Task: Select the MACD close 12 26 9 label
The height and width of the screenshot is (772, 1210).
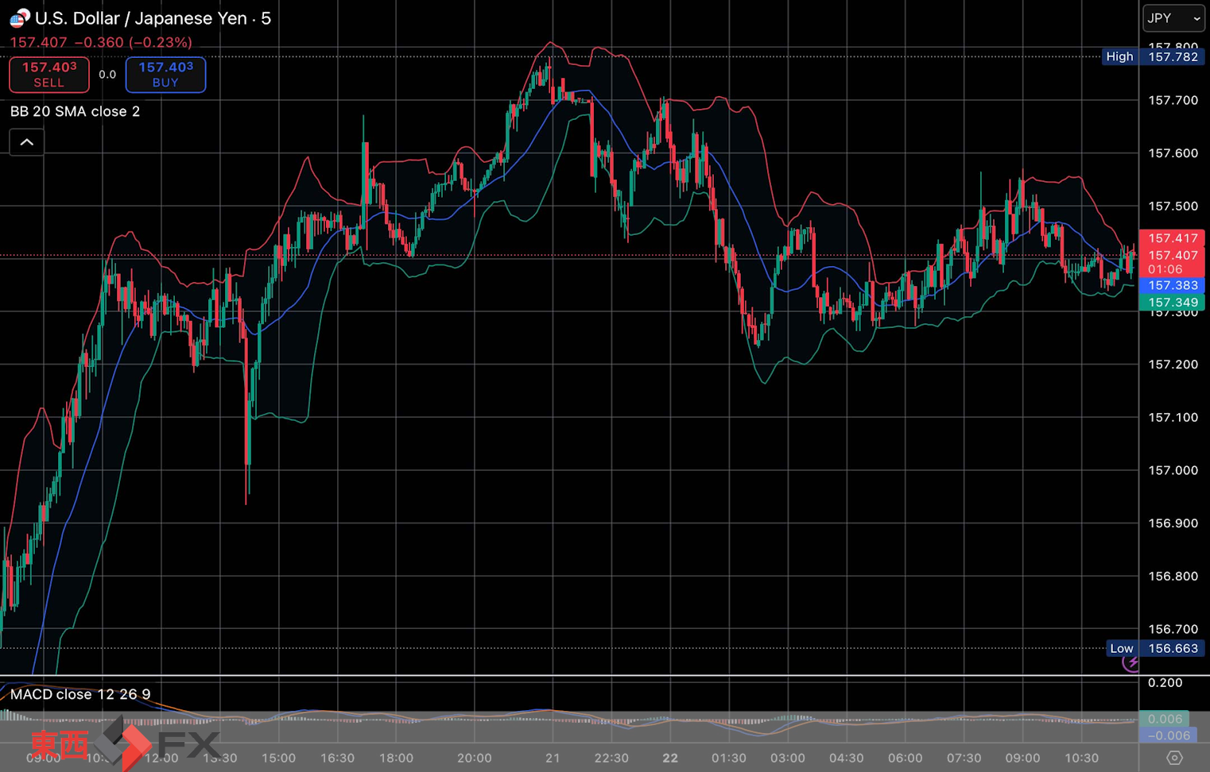Action: pyautogui.click(x=80, y=694)
